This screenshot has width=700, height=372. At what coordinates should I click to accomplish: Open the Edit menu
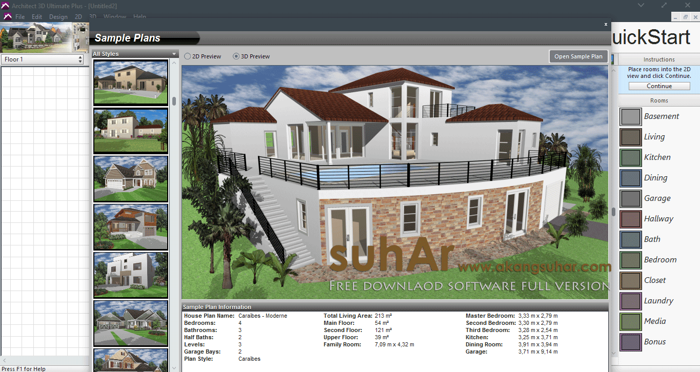(x=37, y=17)
